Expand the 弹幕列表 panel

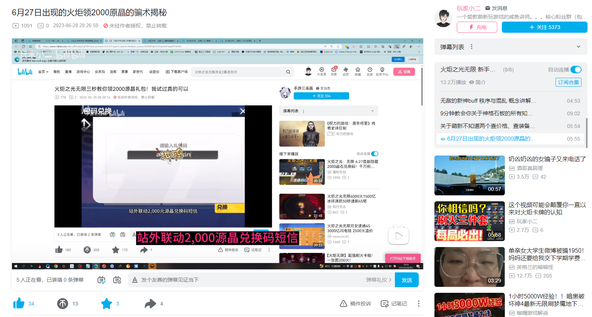coord(579,47)
